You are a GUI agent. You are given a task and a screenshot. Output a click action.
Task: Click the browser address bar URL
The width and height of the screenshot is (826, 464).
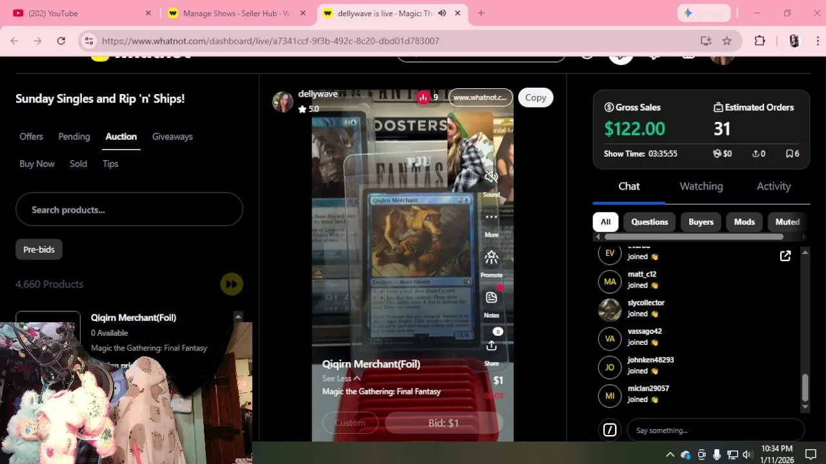(270, 41)
